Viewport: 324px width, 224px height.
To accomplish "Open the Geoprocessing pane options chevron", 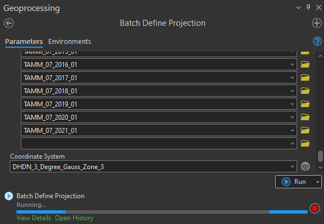I will (x=298, y=8).
